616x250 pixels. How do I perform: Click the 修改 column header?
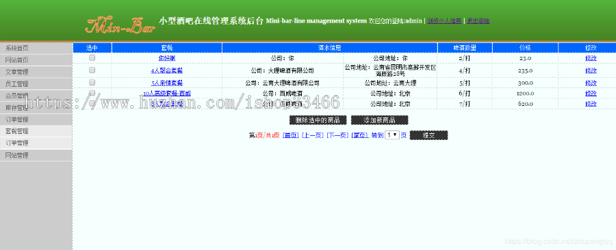click(591, 48)
